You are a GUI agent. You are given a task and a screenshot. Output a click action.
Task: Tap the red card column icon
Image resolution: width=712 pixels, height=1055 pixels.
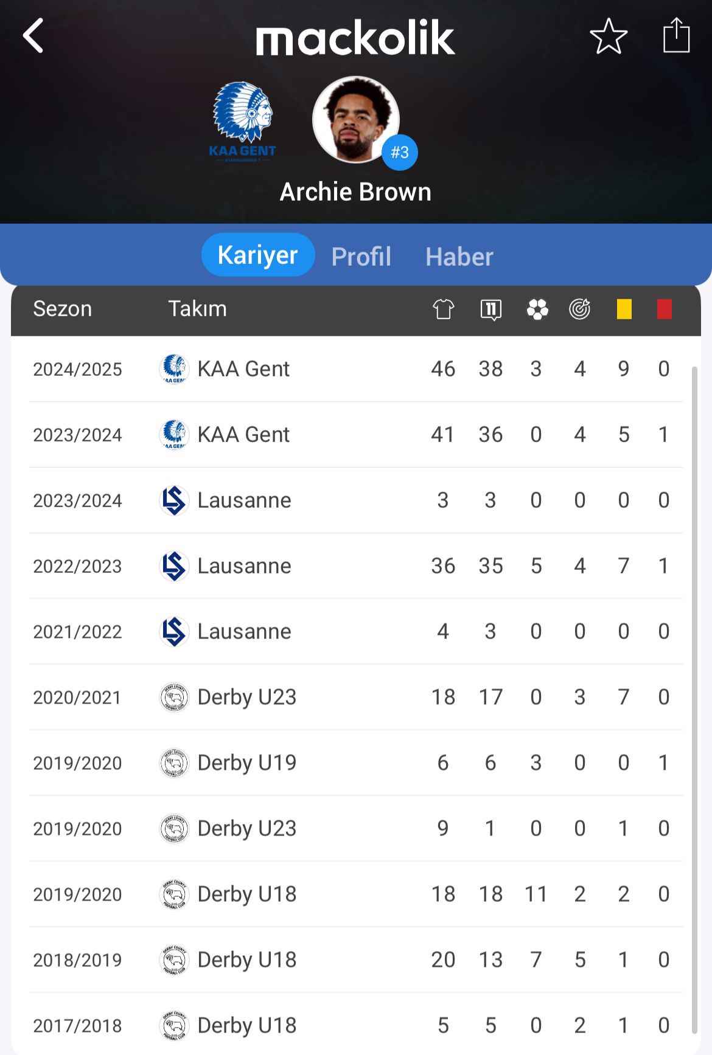pyautogui.click(x=665, y=309)
